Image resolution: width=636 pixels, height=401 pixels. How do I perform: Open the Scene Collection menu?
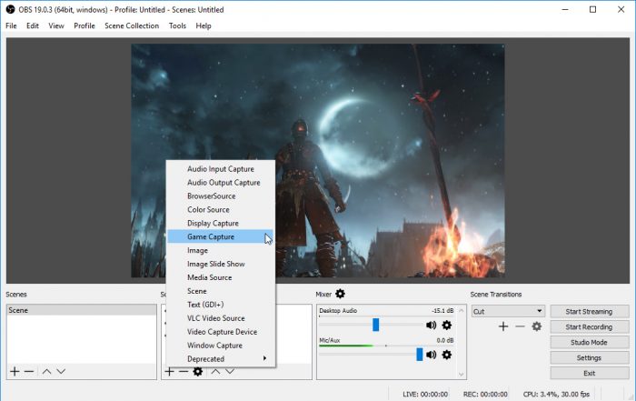click(132, 25)
